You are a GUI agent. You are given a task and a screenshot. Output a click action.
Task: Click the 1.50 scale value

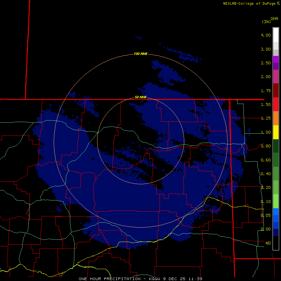(x=266, y=105)
